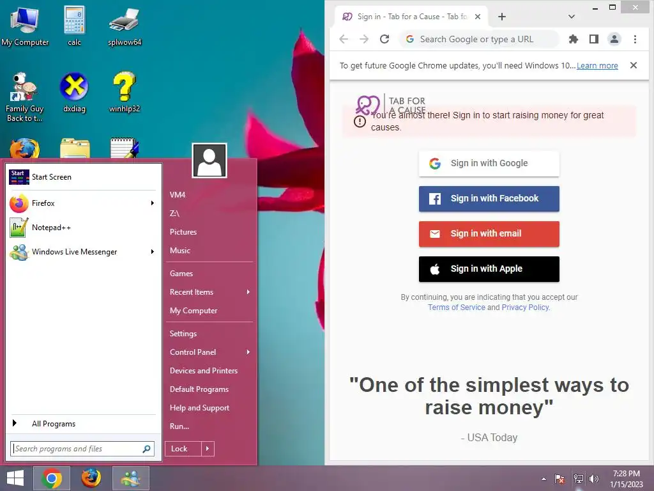This screenshot has width=654, height=491.
Task: Click Sign in with Google
Action: 489,164
